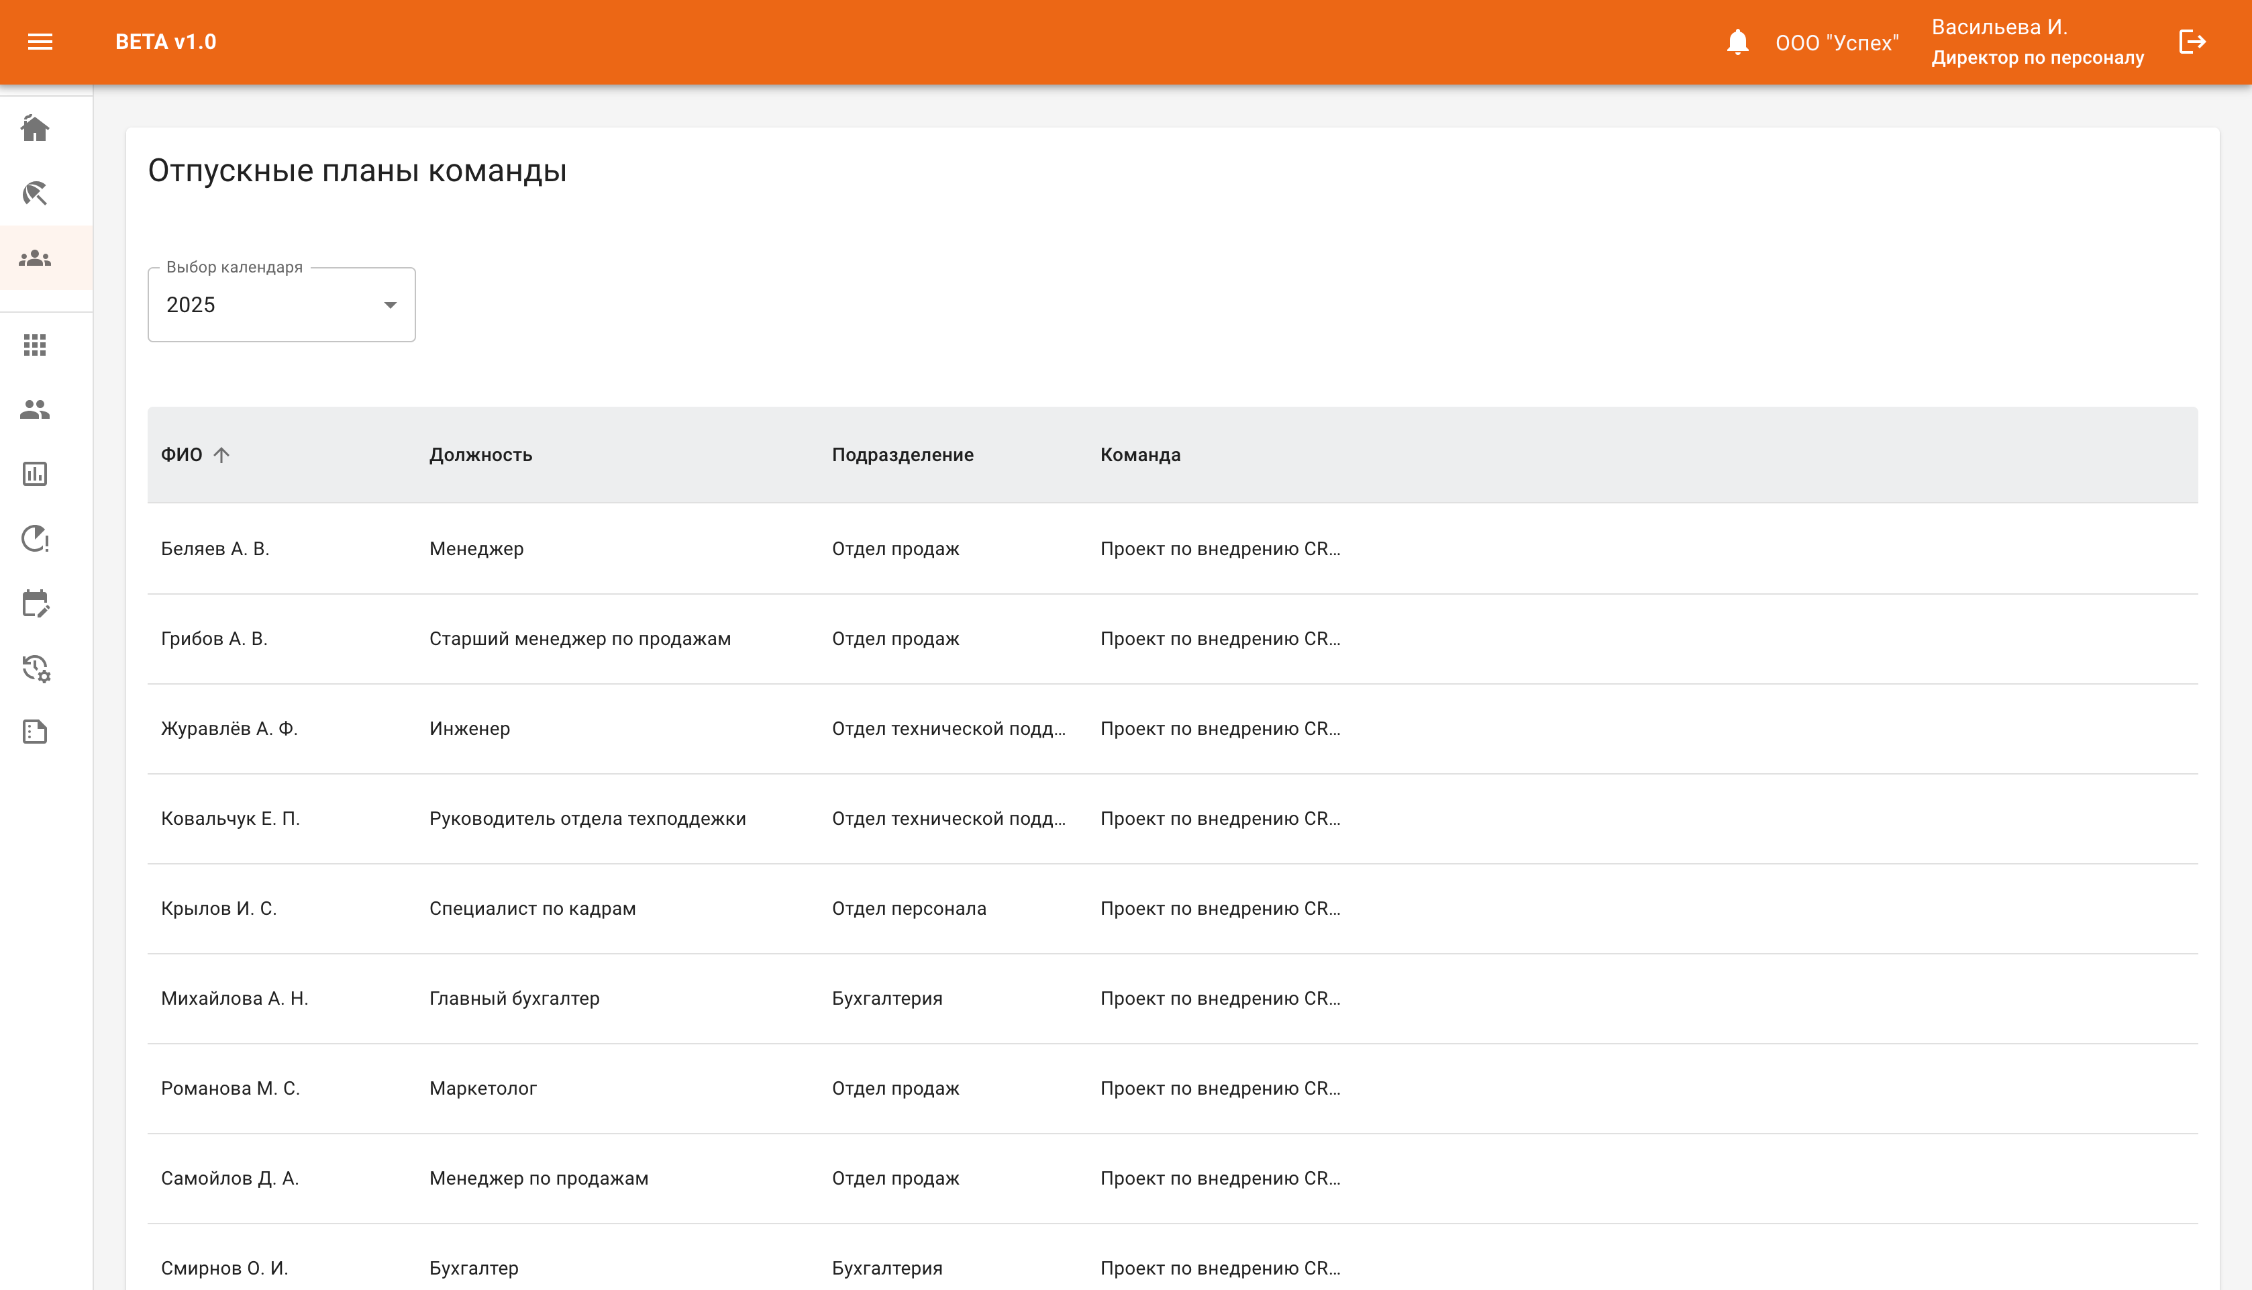This screenshot has width=2252, height=1290.
Task: Click the Должность column header
Action: [x=481, y=454]
